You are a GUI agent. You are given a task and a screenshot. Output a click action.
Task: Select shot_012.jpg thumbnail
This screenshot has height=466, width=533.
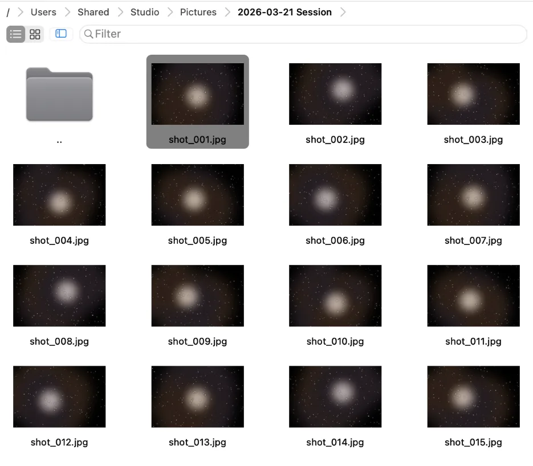click(59, 396)
